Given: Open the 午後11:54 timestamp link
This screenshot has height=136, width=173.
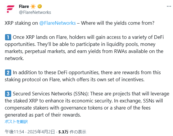Looking at the screenshot, I should coord(14,132).
